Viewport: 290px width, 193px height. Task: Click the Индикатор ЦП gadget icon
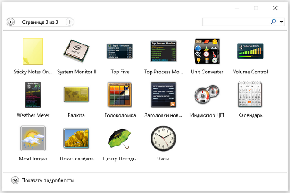tap(207, 95)
